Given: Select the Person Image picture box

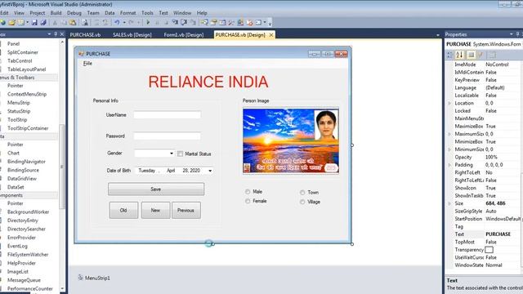Looking at the screenshot, I should click(291, 140).
